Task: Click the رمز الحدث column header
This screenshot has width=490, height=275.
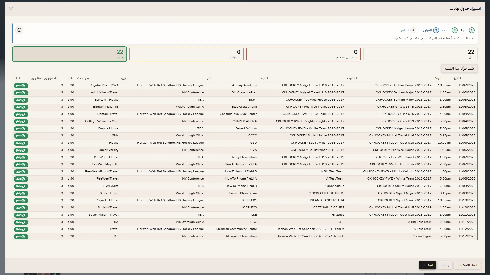Action: (83, 78)
